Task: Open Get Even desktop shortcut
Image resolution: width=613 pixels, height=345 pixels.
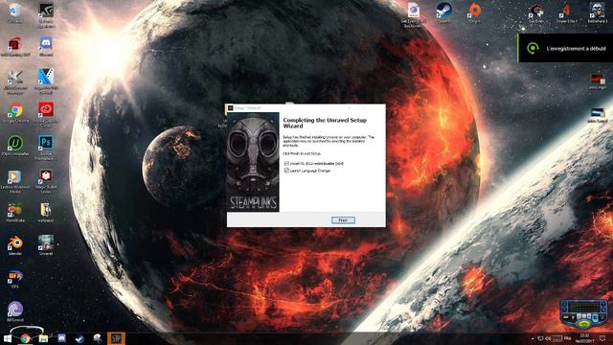Action: (536, 12)
